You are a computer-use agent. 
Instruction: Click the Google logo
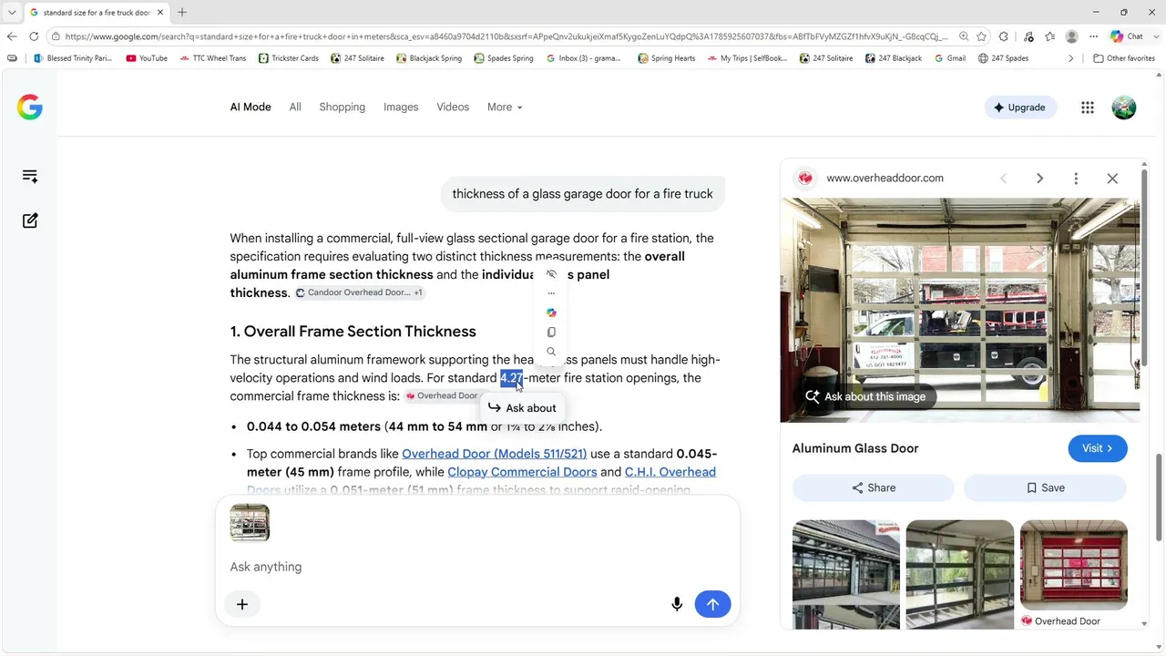coord(30,108)
